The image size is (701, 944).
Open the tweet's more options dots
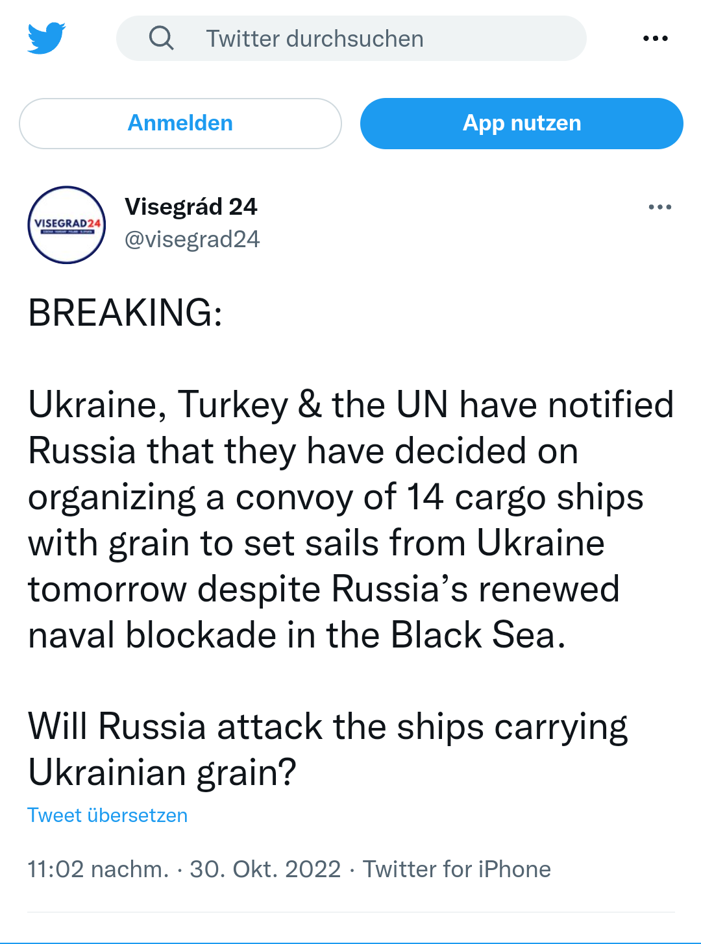659,207
